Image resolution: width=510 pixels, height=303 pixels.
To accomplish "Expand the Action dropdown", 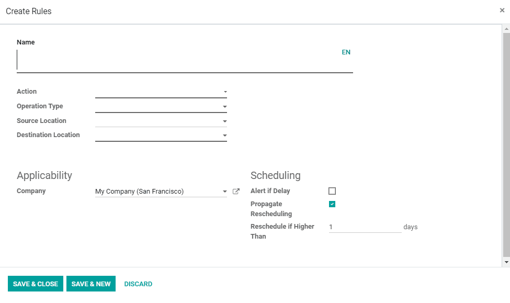I will [x=225, y=92].
